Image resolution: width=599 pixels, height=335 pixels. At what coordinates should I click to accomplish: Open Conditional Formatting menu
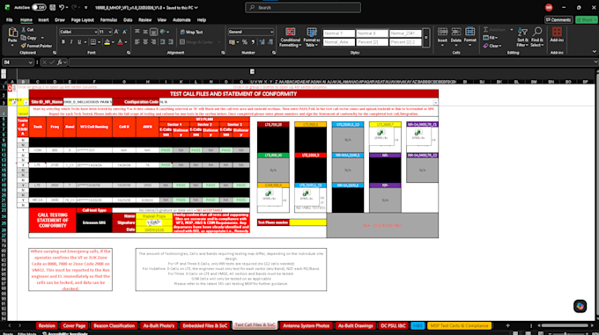coord(290,37)
